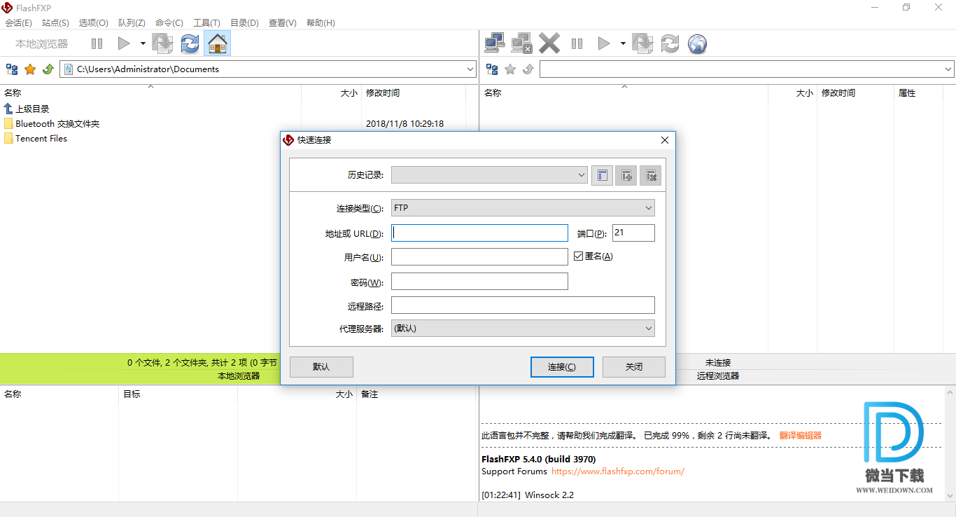
Task: Click the remote pane refresh icon
Action: pos(670,43)
